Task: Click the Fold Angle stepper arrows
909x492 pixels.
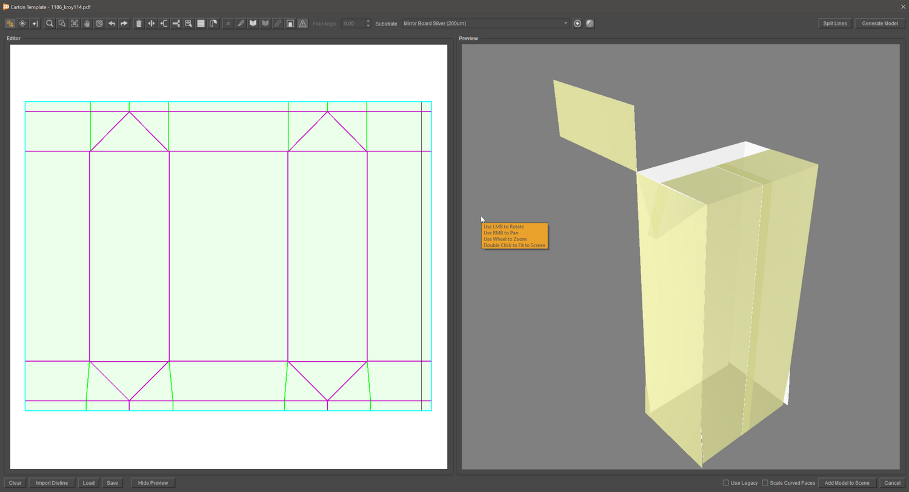Action: pos(368,24)
